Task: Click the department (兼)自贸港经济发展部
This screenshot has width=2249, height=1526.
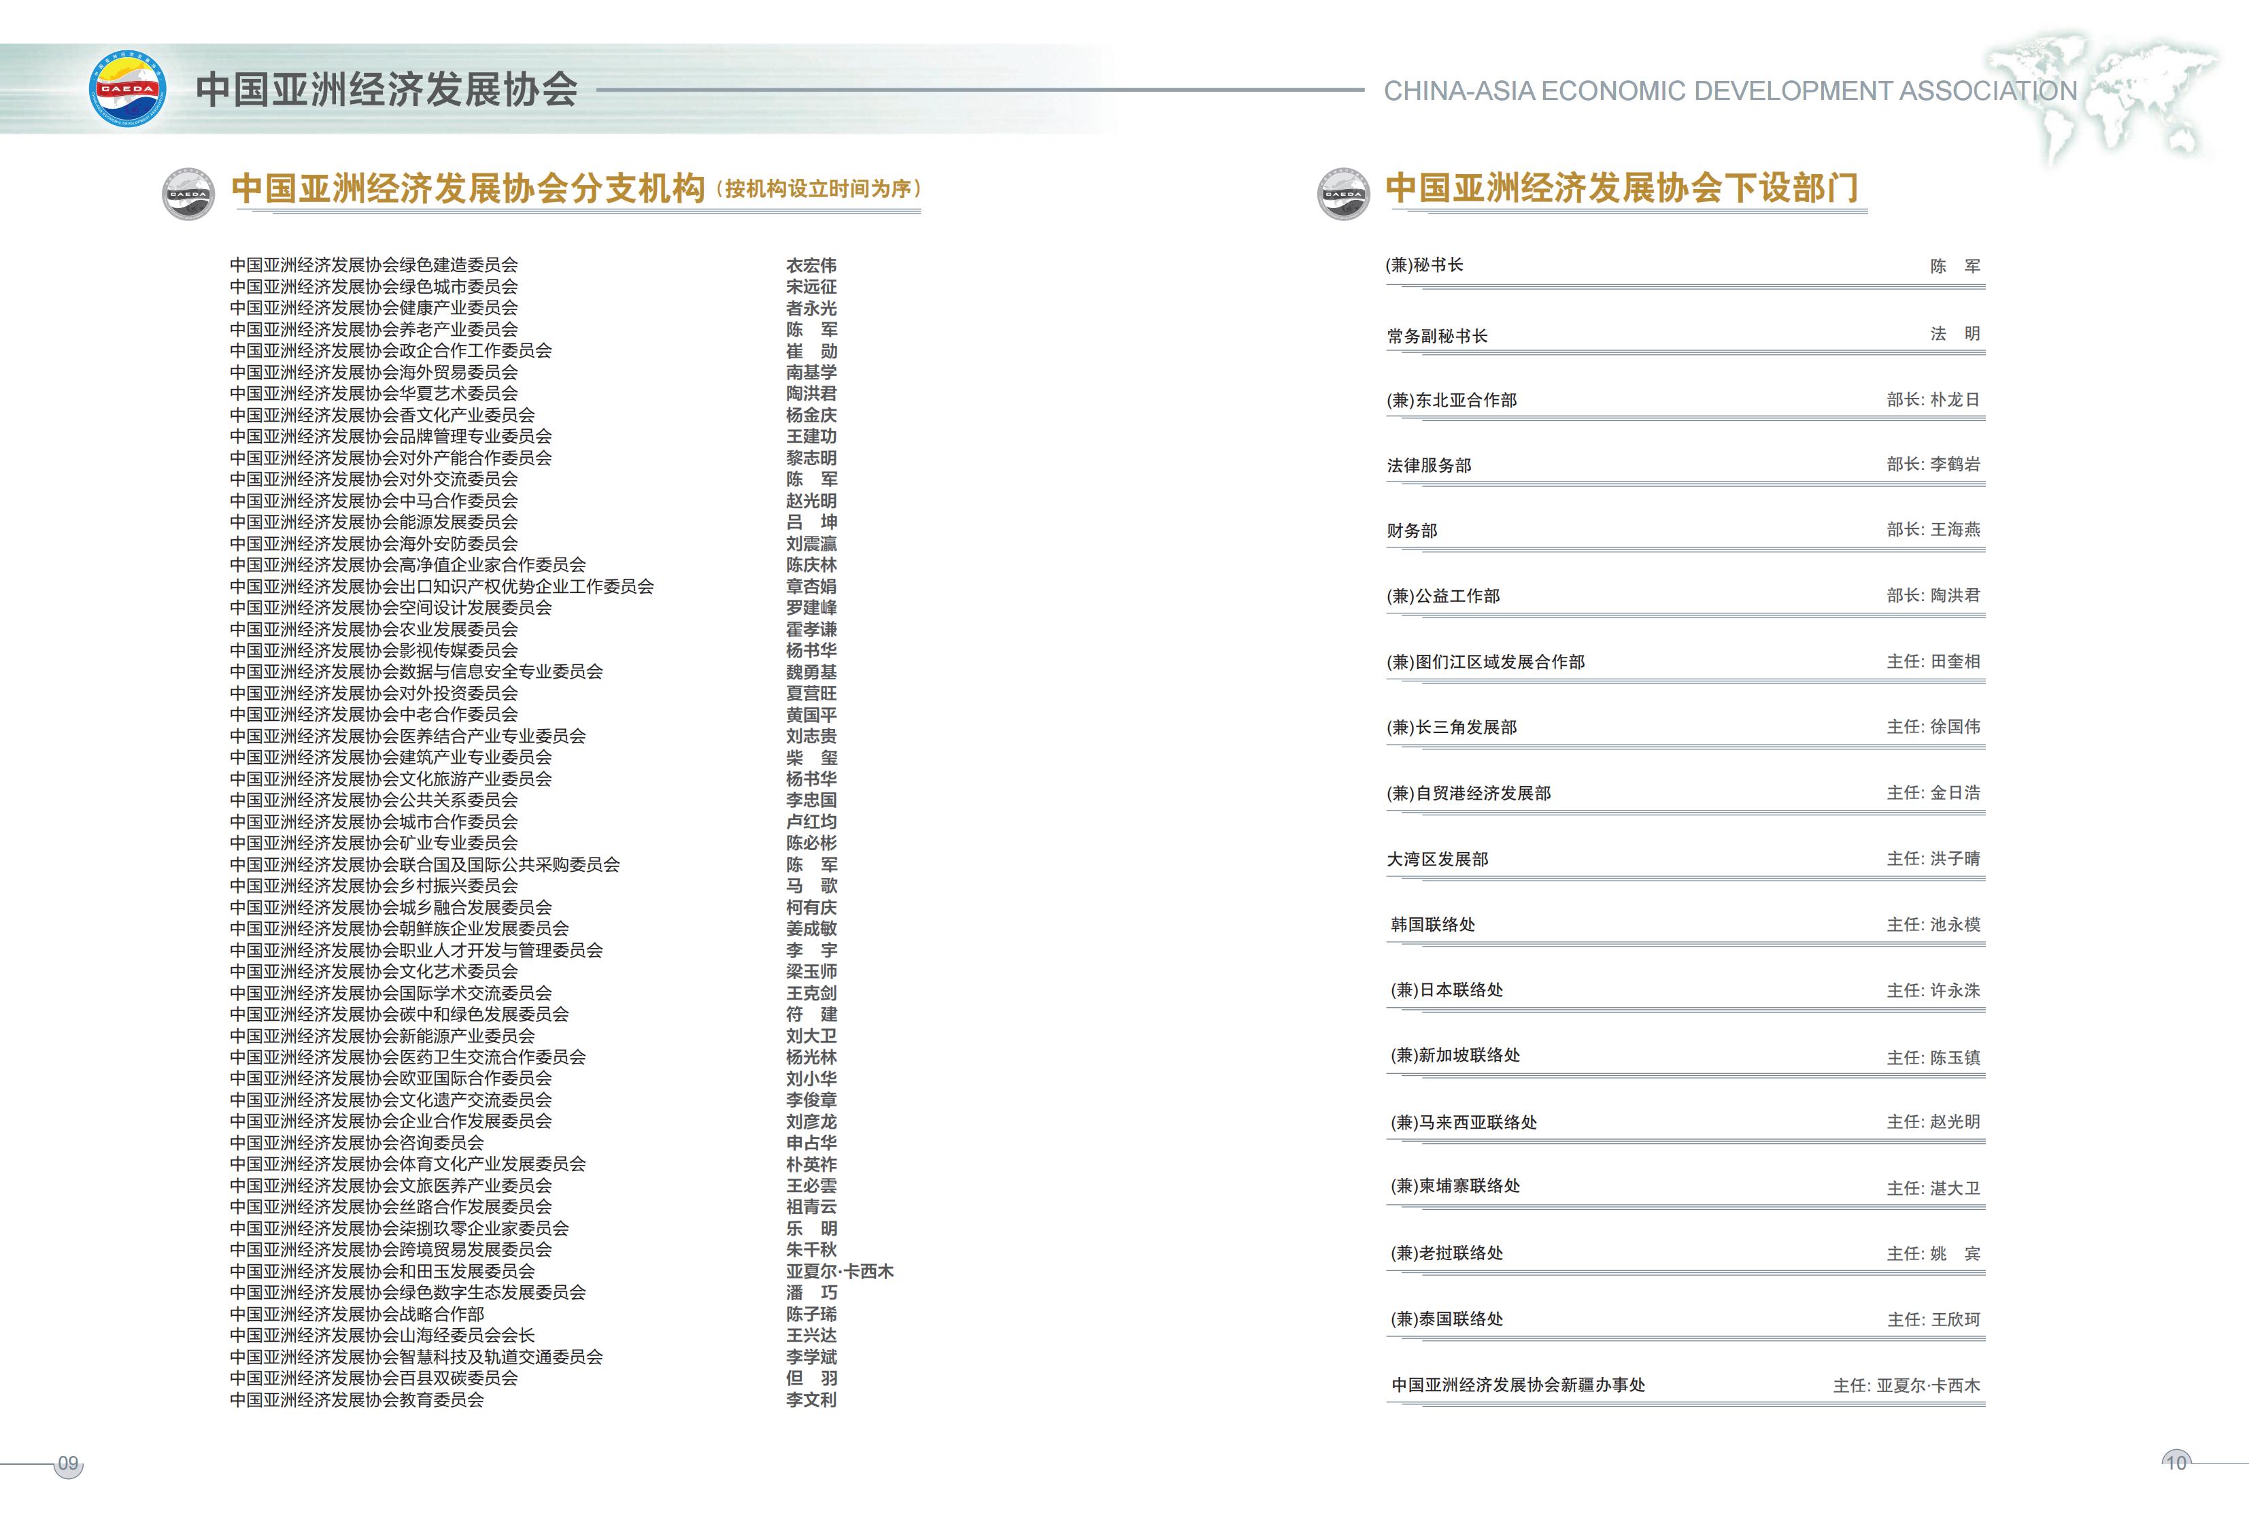Action: pos(1468,794)
